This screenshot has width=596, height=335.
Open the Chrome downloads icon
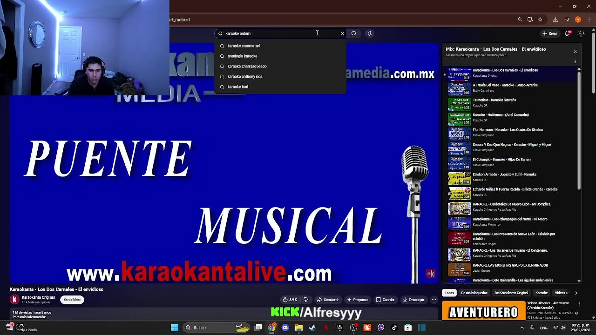pos(555,20)
